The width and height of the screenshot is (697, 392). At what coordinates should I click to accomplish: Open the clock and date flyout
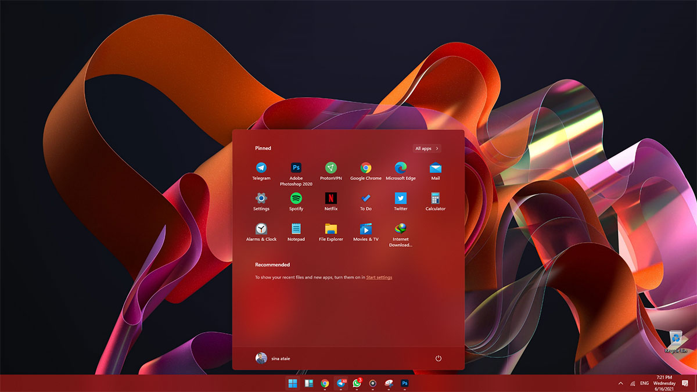(x=664, y=383)
